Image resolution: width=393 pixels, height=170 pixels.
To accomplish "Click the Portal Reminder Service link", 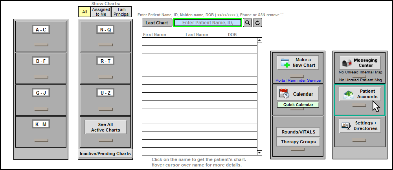I will (298, 80).
